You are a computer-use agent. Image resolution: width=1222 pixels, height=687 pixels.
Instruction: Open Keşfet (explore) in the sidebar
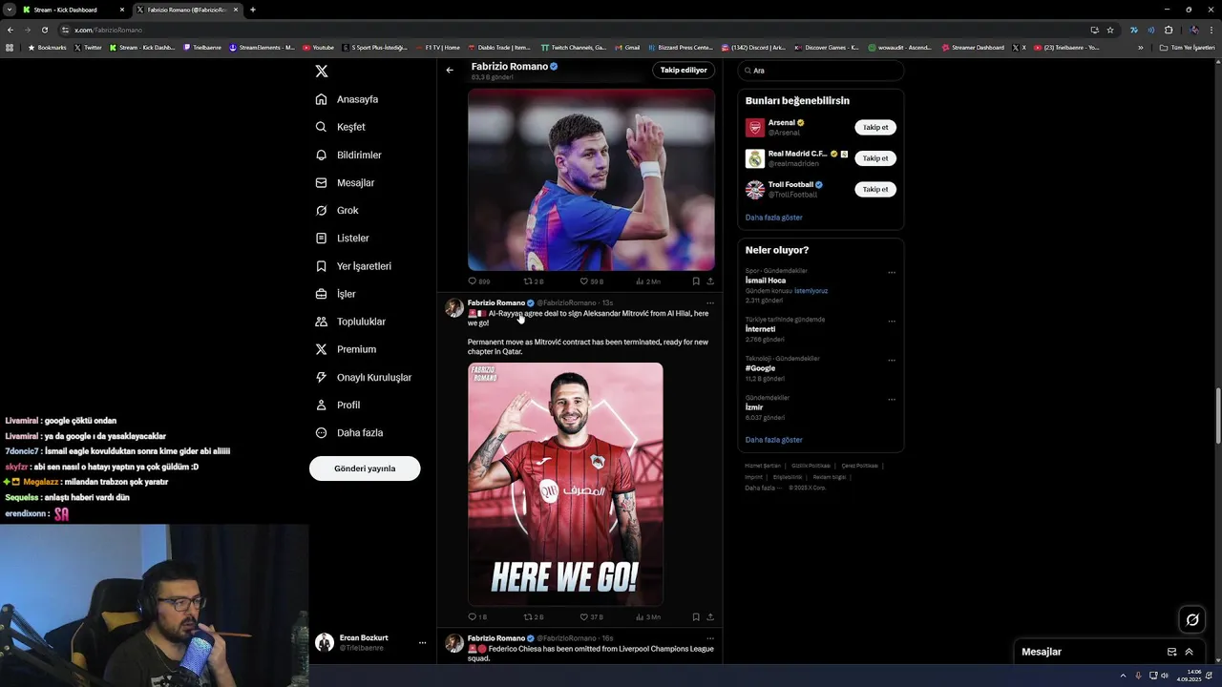[341, 127]
